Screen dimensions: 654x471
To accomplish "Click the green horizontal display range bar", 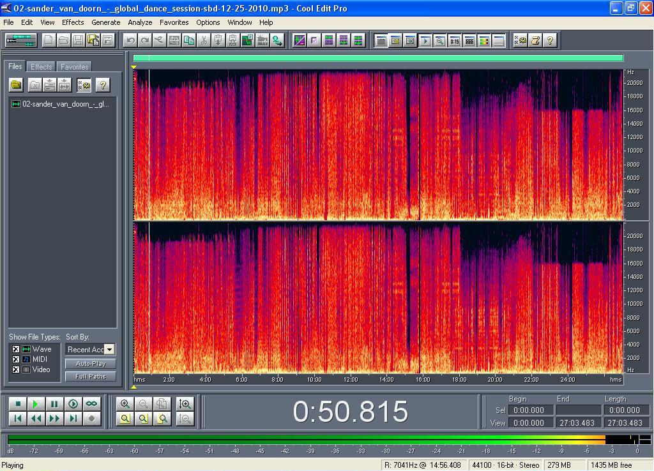I will click(x=378, y=58).
